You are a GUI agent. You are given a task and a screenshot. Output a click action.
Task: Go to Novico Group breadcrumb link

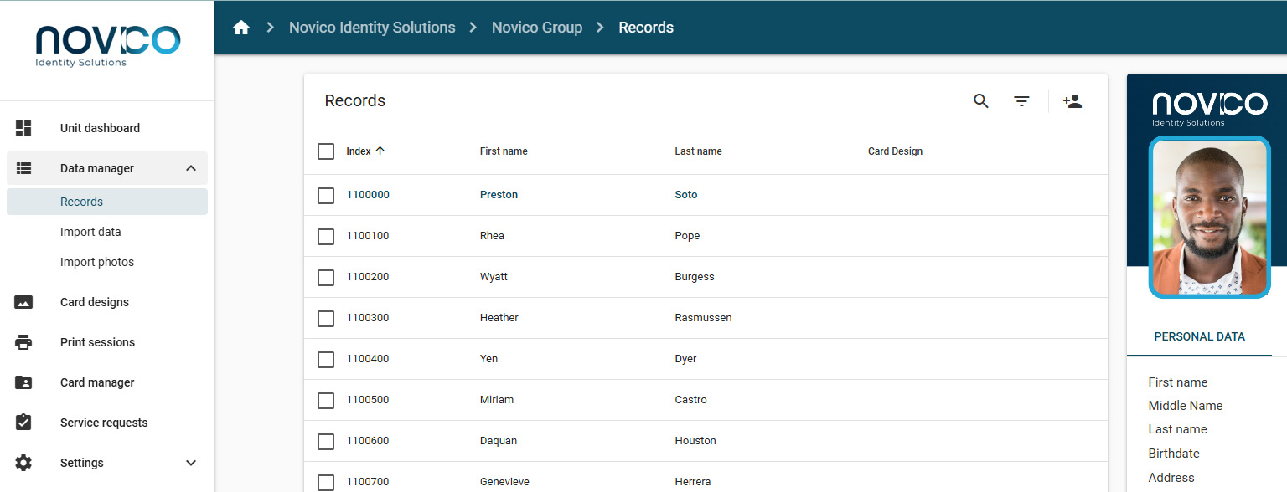click(x=536, y=28)
